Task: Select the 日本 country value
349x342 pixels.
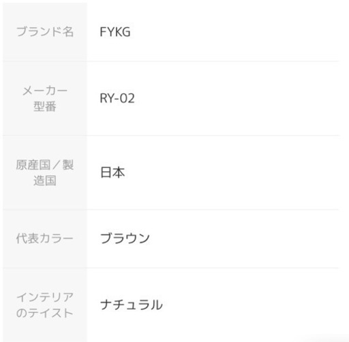Action: [112, 173]
